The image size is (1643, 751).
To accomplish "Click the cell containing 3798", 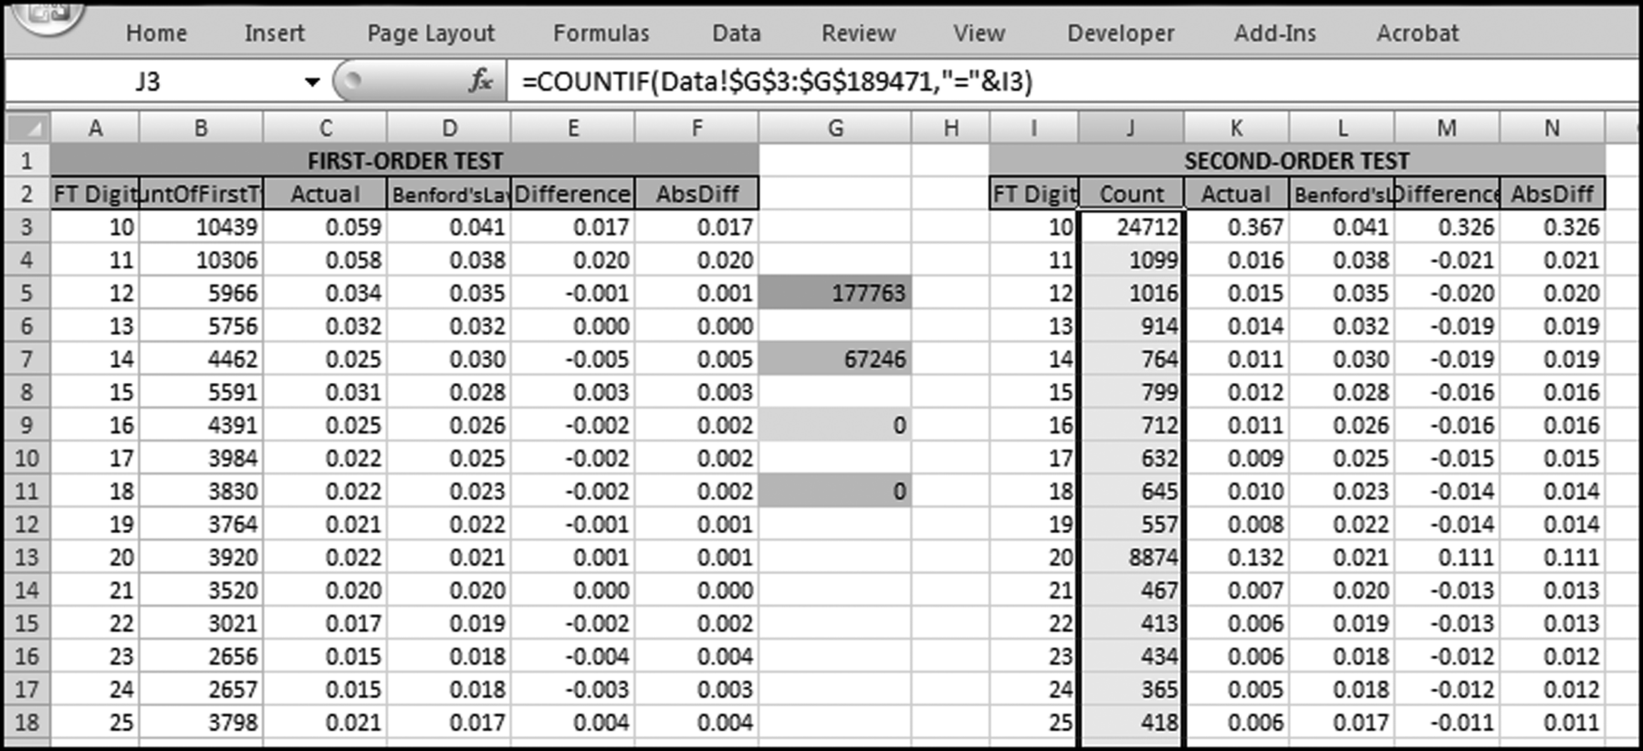I will [201, 722].
